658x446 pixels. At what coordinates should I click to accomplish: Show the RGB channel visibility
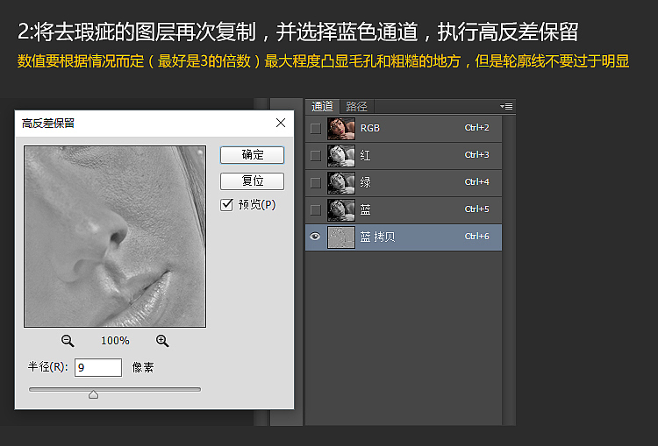[x=316, y=128]
